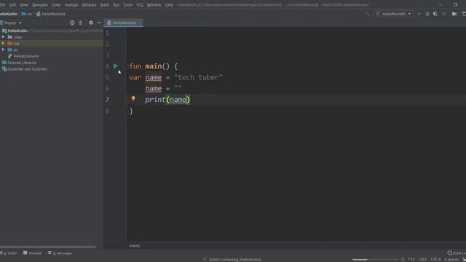Open the Refactor menu
Screen dimensions: 466x262
[89, 5]
